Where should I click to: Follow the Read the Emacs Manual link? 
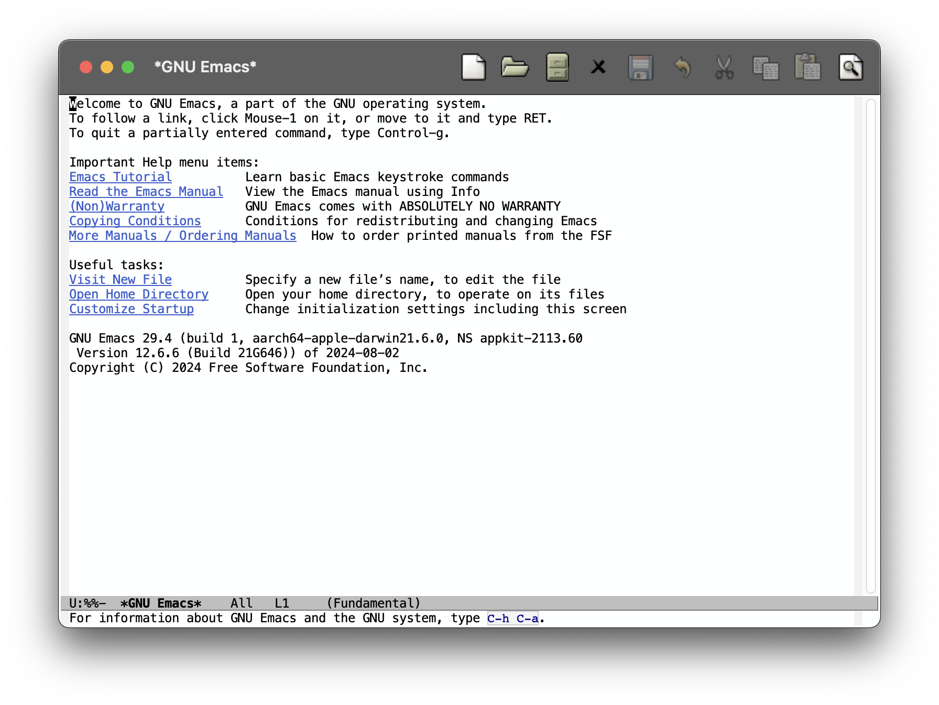(146, 192)
